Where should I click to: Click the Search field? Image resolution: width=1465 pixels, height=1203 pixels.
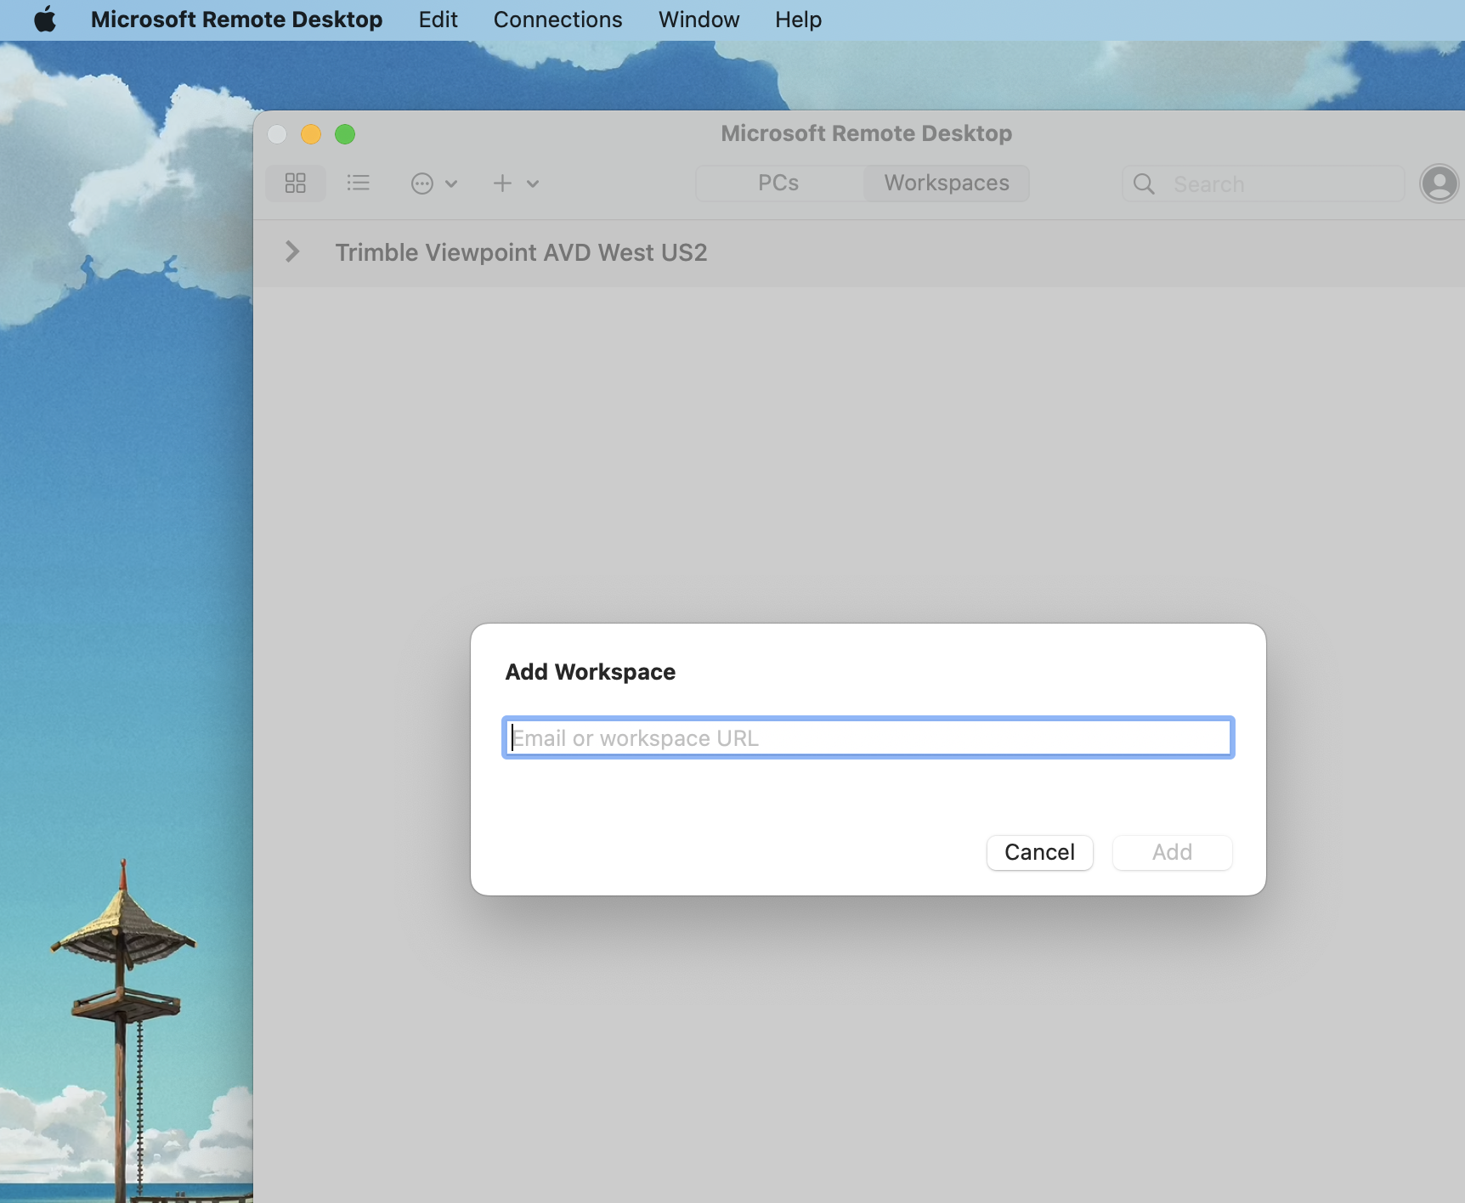(1264, 184)
